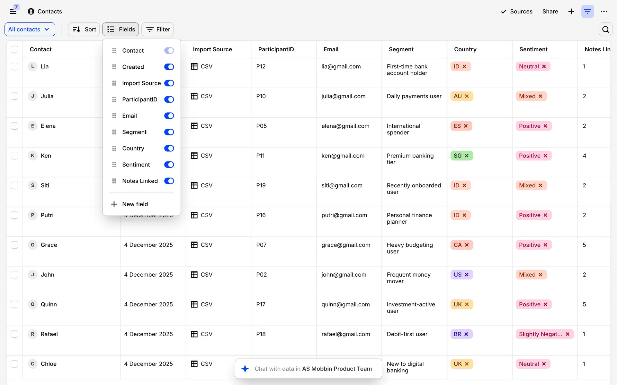Click CSV table icon in Lia's row
This screenshot has width=617, height=385.
194,66
